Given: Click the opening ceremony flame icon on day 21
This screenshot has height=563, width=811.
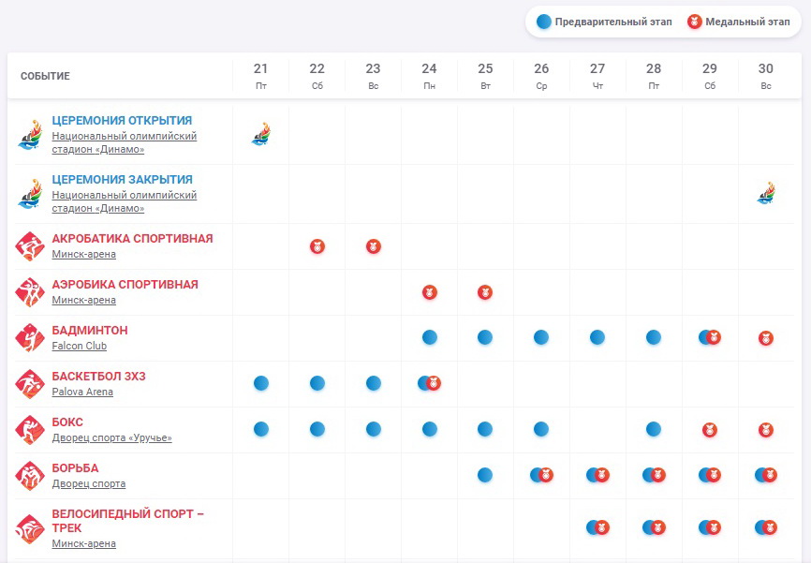Looking at the screenshot, I should coord(261,134).
